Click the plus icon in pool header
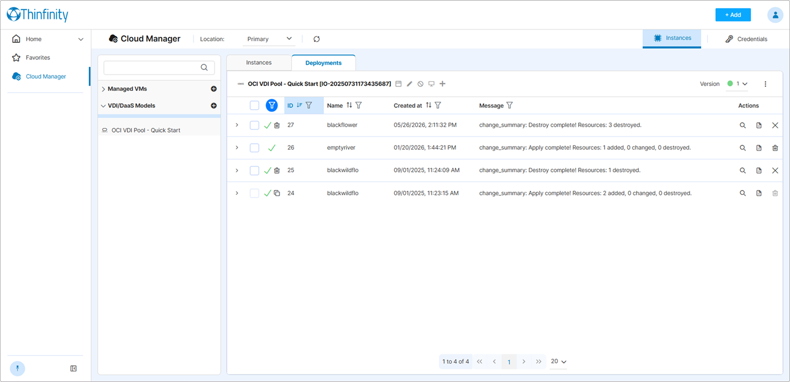 [442, 84]
